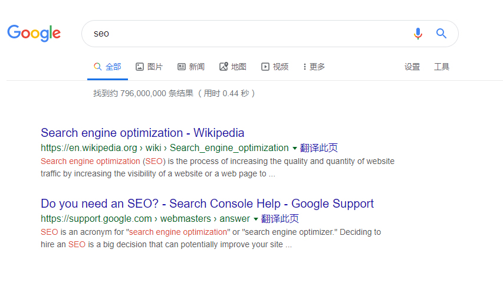Click the blue search magnifier button

[441, 34]
